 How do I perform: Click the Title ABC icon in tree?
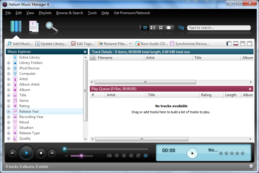click(15, 96)
